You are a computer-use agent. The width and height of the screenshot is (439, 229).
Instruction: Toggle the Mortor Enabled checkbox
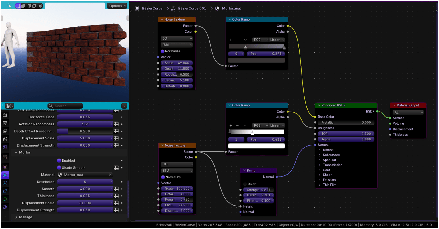tap(59, 161)
